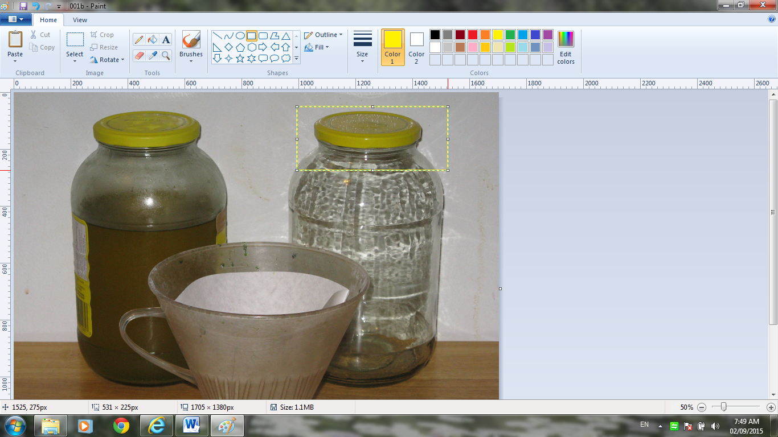Choose the Right arrow shape
778x437 pixels.
tap(263, 47)
